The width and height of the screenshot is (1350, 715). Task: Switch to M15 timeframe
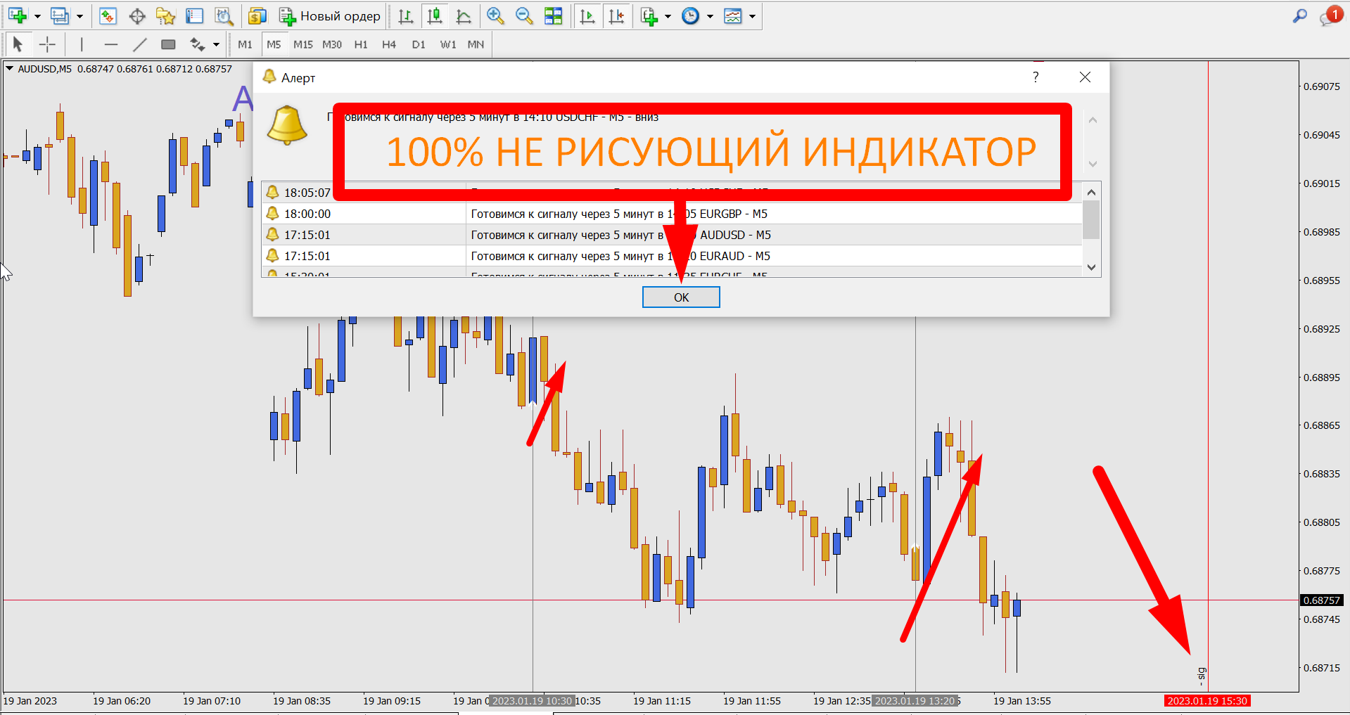click(x=303, y=44)
